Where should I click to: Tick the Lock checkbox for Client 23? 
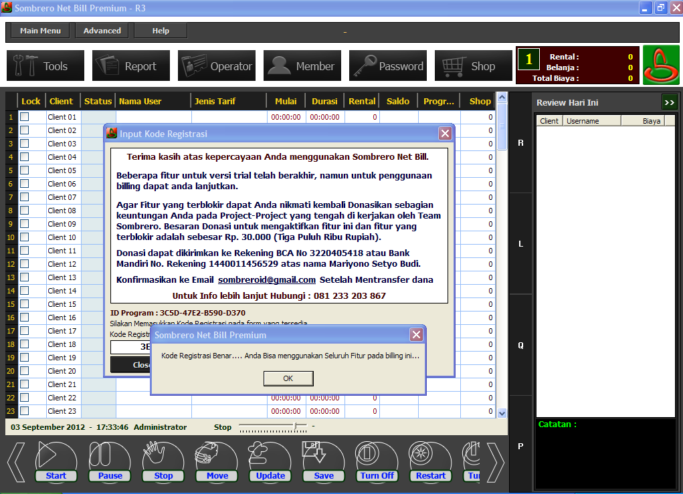coord(25,411)
